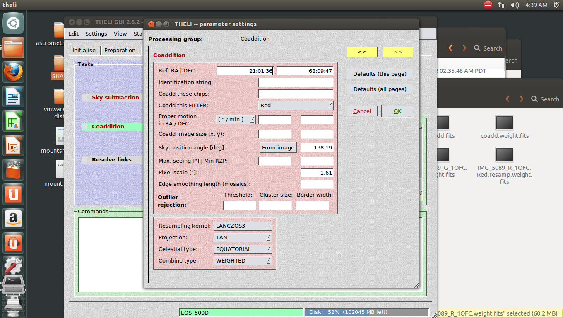Toggle Coaddition task checkbox

(85, 127)
